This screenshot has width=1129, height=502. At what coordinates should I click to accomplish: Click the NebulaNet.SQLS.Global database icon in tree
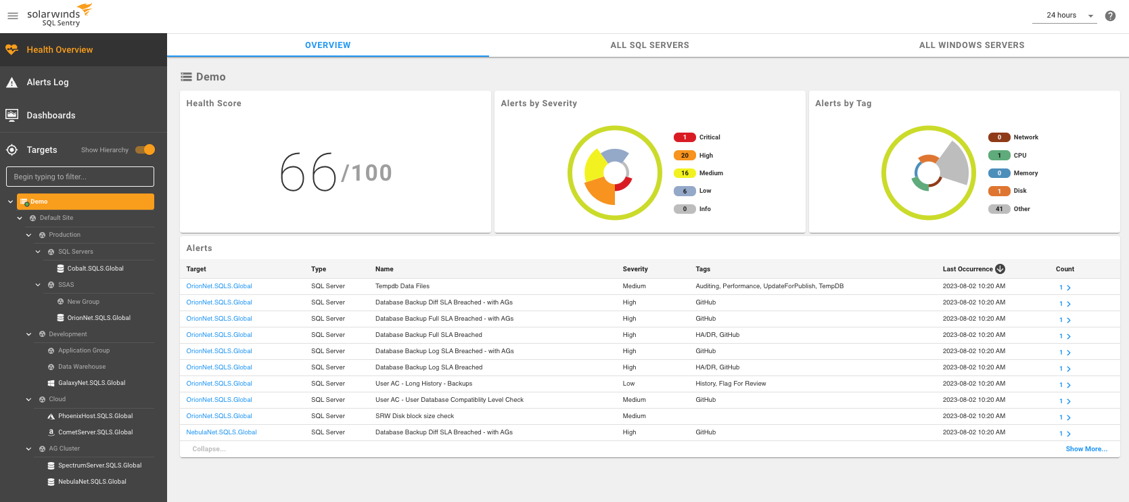(51, 482)
